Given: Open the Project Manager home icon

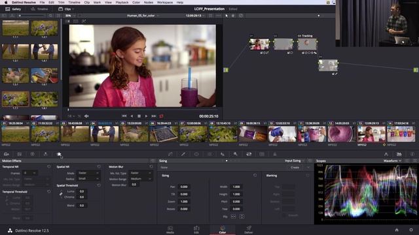Looking at the screenshot, I should click(397, 230).
